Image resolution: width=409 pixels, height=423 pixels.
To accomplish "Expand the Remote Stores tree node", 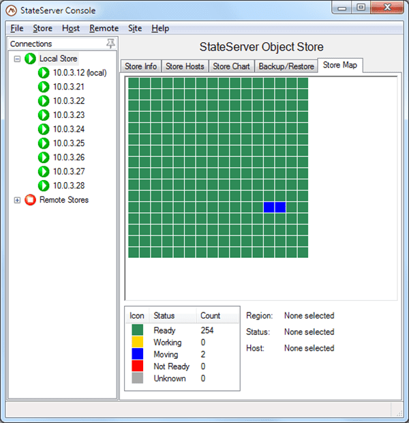I will 17,200.
